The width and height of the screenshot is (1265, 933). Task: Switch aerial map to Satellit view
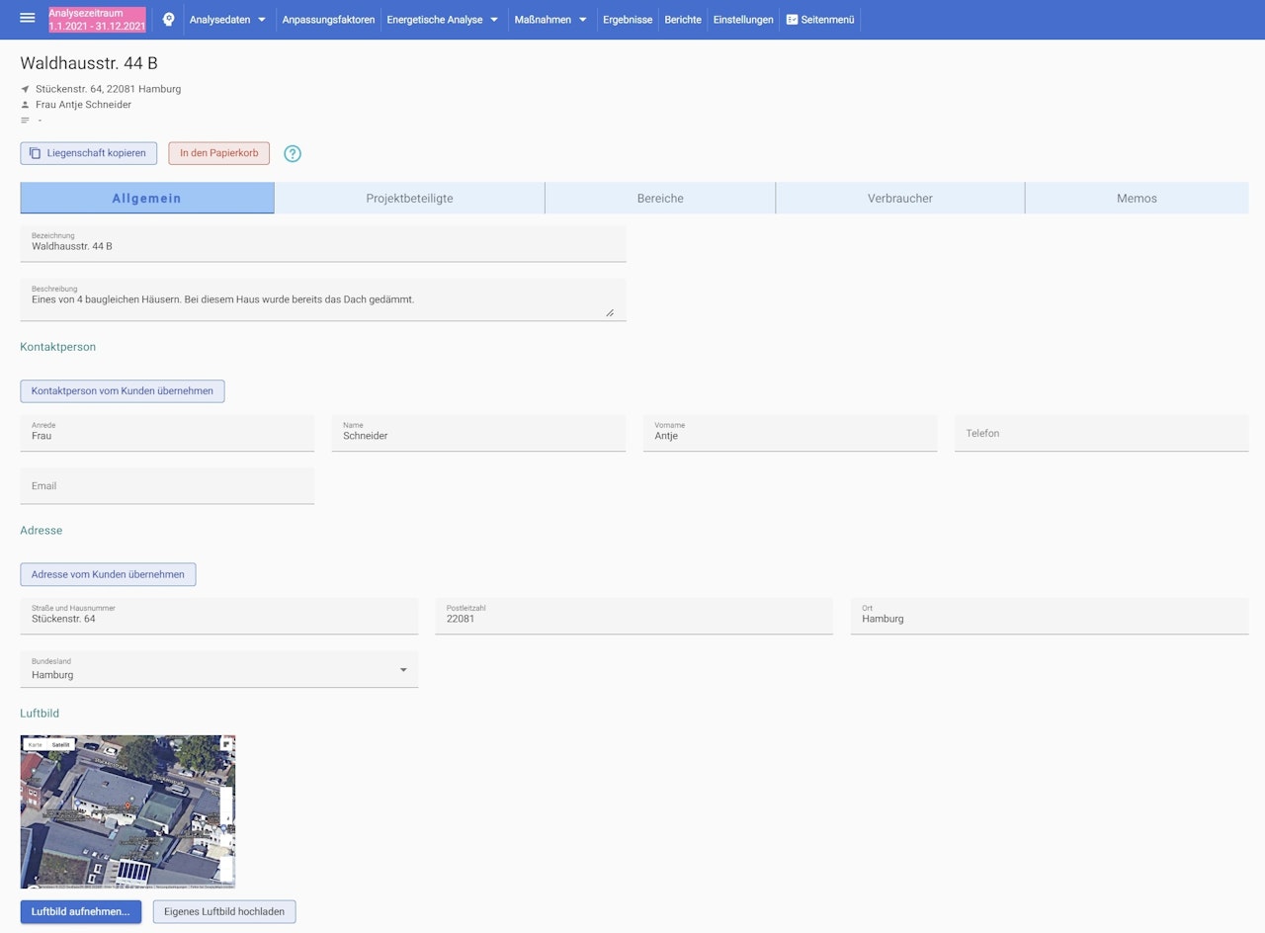pos(61,744)
